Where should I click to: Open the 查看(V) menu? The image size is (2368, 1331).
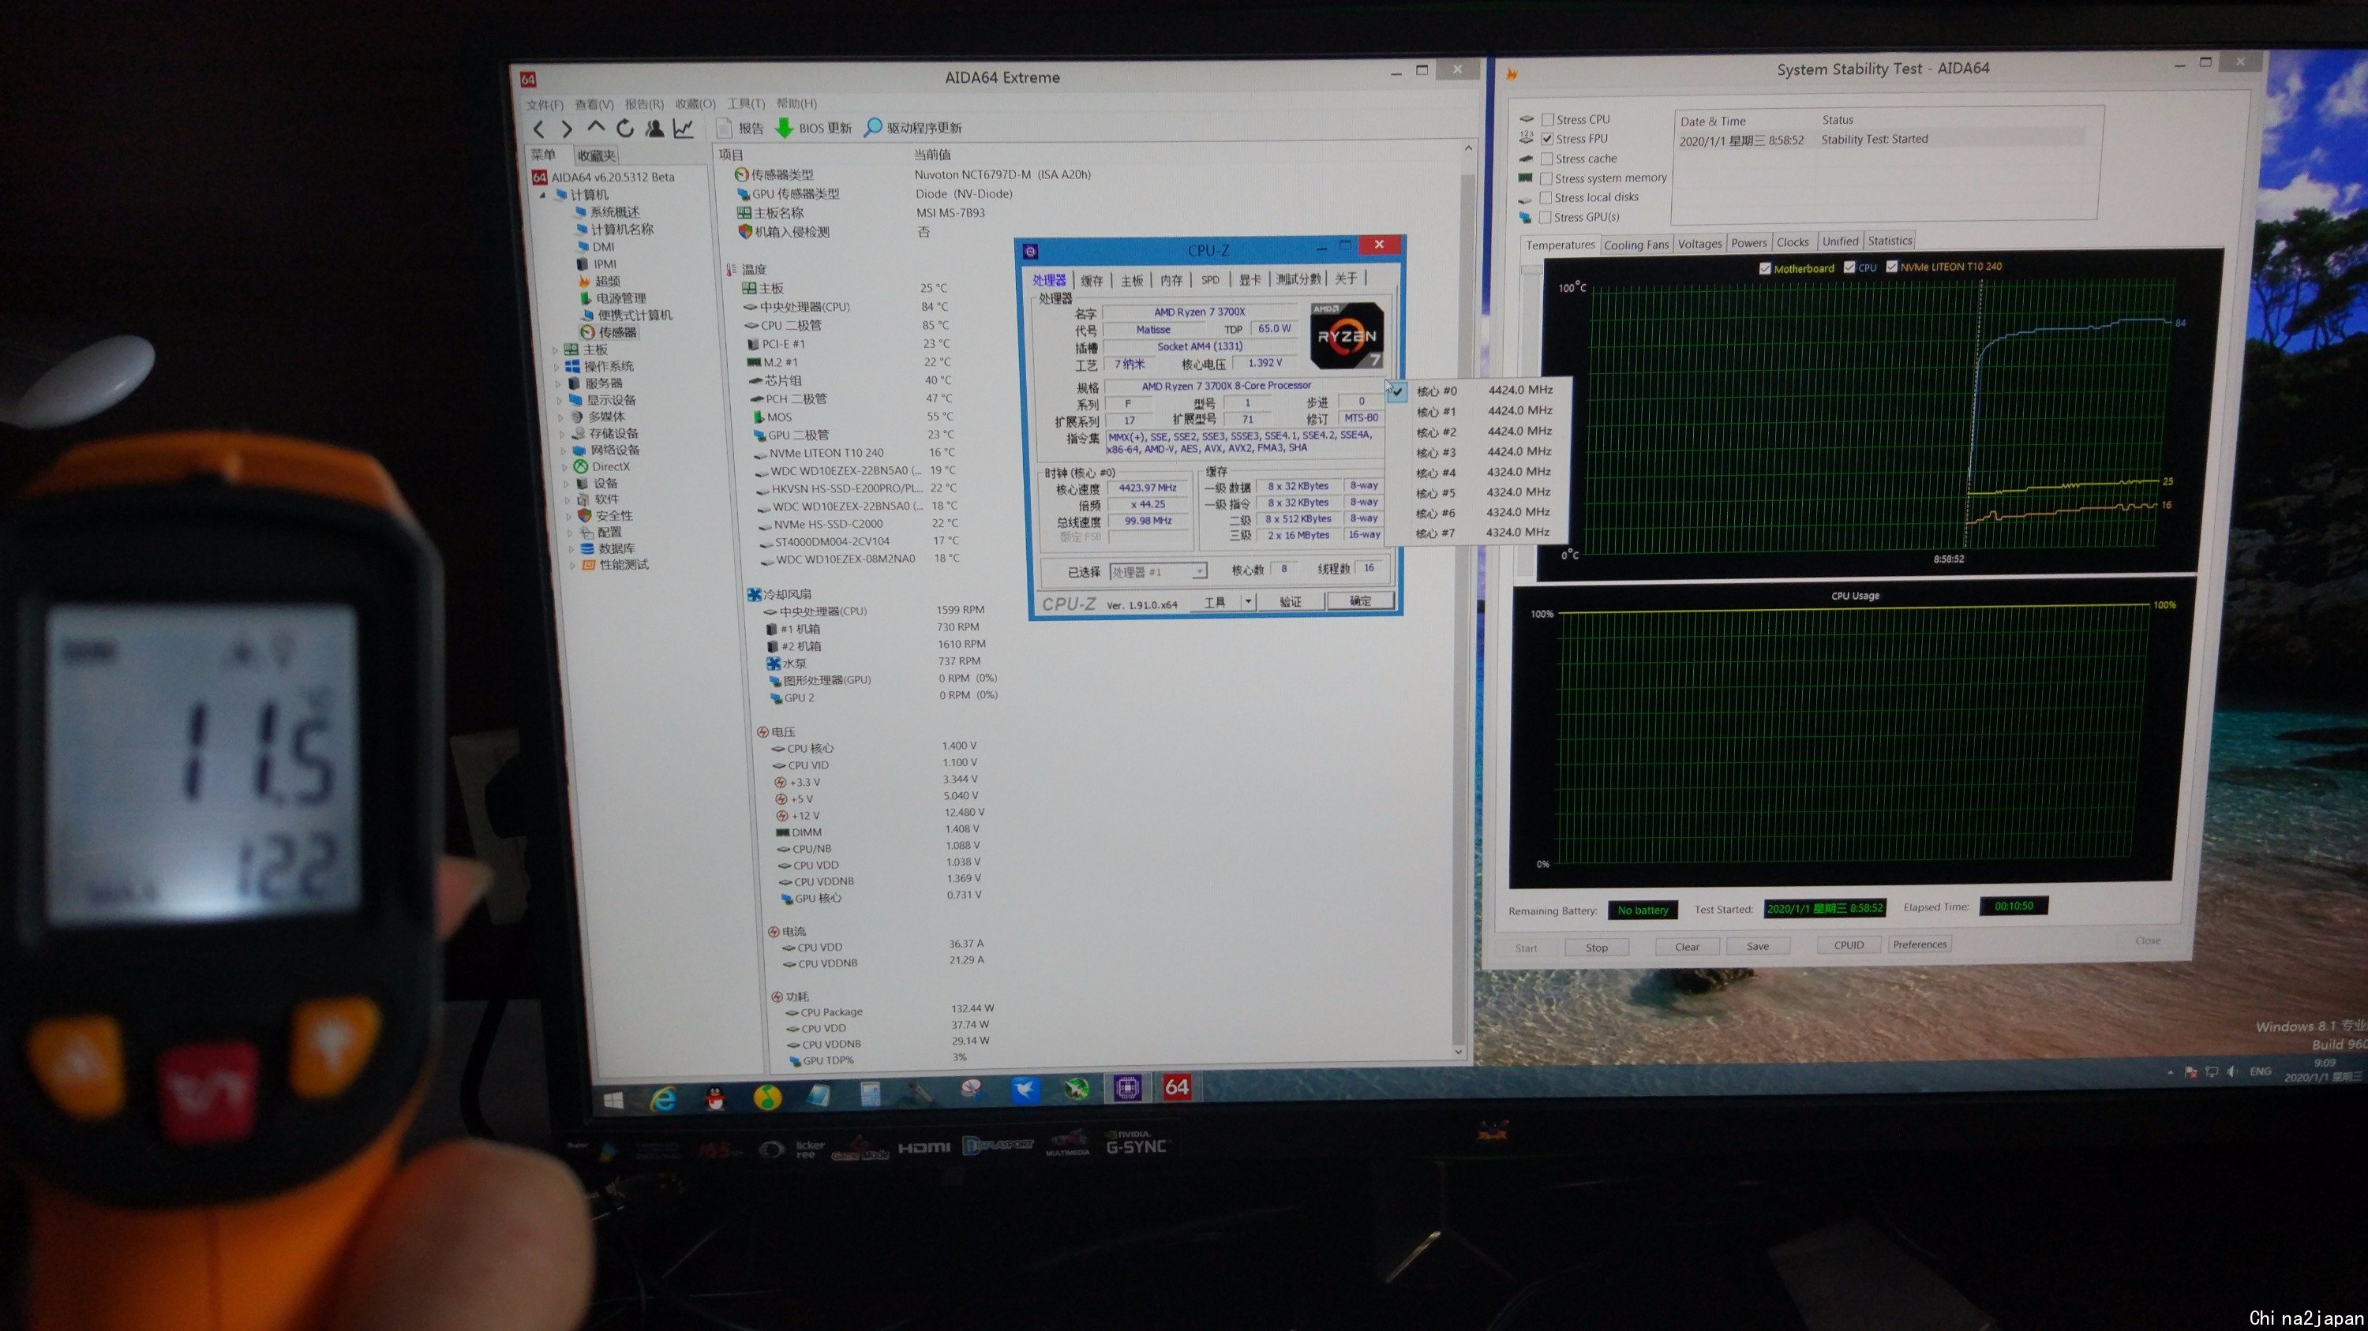click(594, 105)
